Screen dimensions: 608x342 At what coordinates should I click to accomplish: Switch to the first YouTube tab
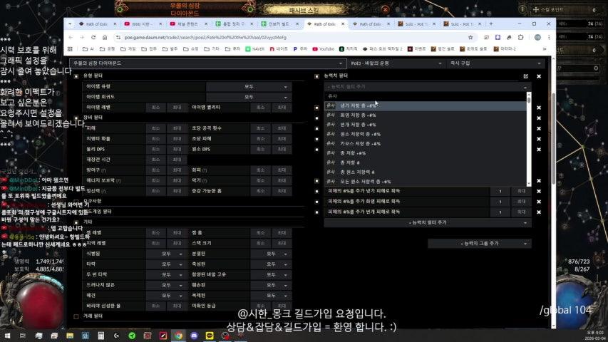point(143,24)
